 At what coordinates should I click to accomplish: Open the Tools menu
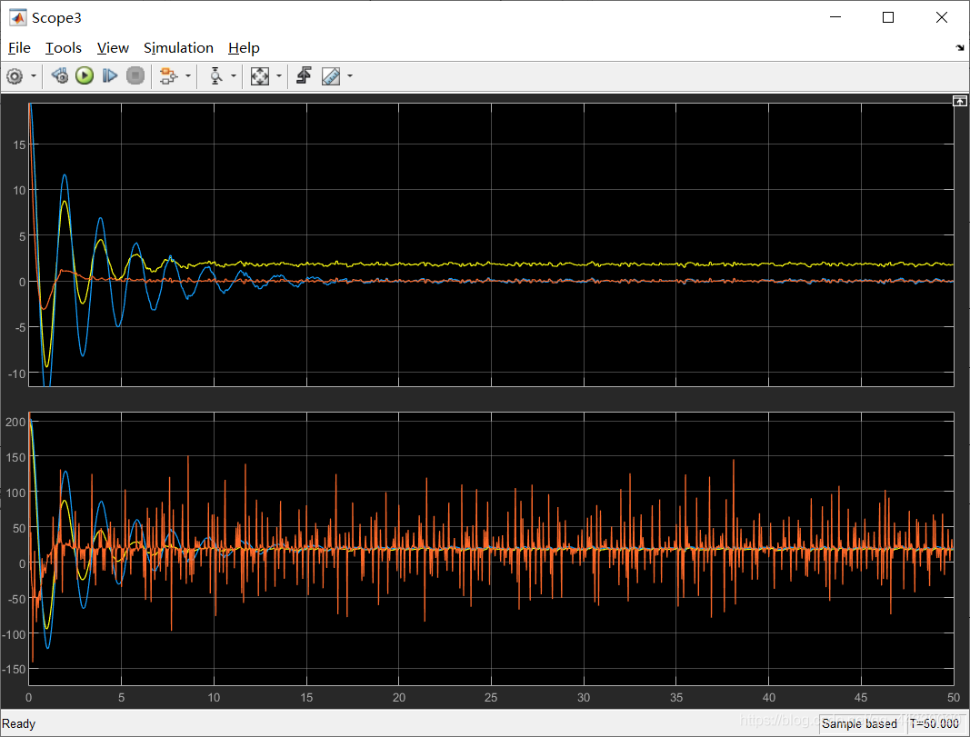[63, 47]
